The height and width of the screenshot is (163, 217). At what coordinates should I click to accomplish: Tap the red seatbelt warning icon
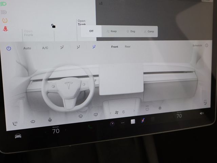point(5,29)
